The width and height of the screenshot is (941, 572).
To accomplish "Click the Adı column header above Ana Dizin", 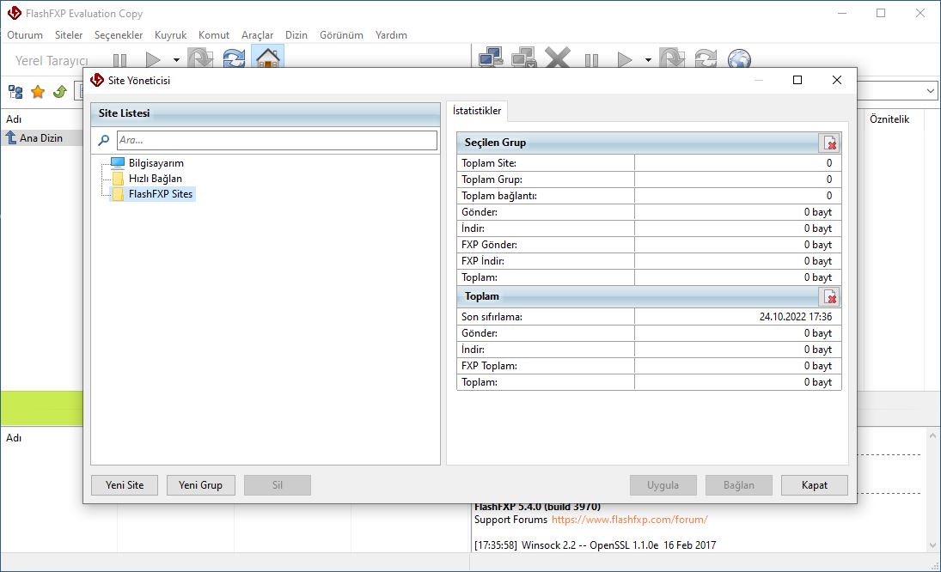I will point(14,119).
